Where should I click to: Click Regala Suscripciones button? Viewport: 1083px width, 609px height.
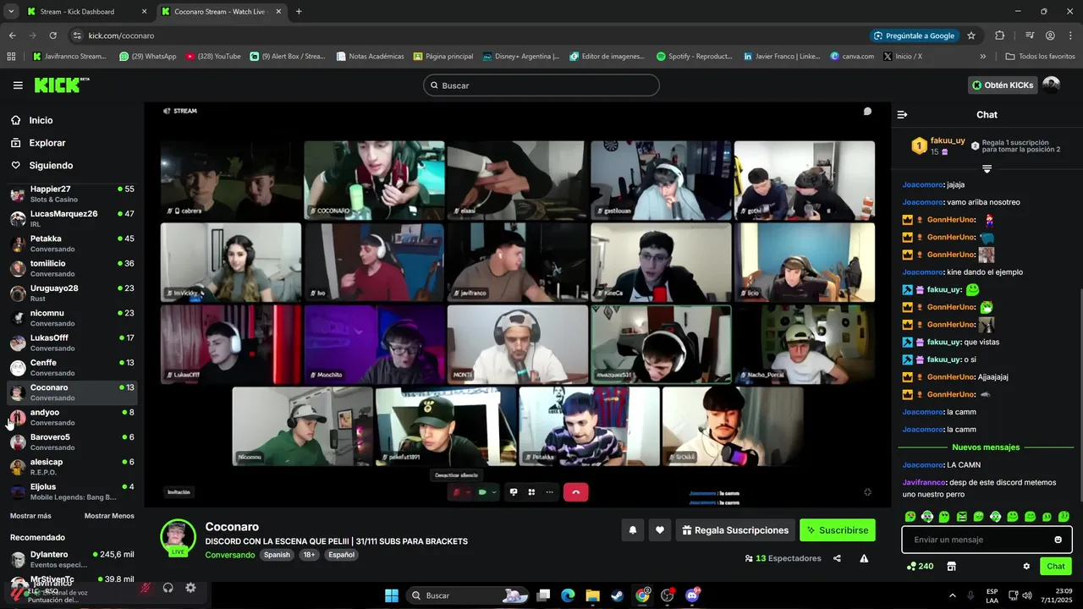pos(735,530)
